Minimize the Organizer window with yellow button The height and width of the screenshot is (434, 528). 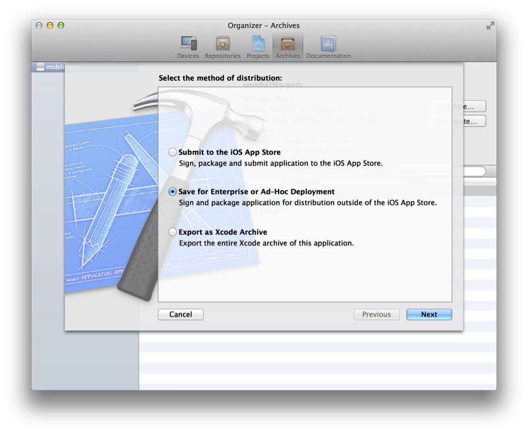pyautogui.click(x=50, y=26)
